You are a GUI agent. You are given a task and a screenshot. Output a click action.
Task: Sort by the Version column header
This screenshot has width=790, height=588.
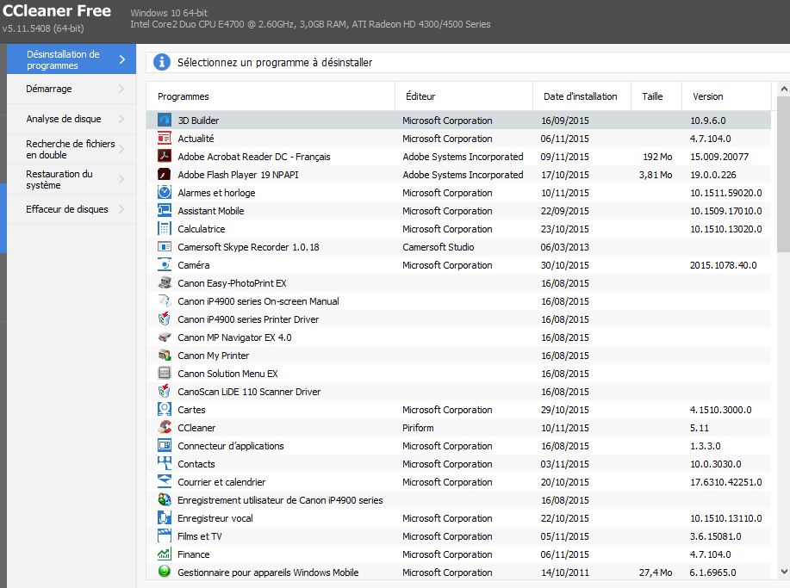726,96
